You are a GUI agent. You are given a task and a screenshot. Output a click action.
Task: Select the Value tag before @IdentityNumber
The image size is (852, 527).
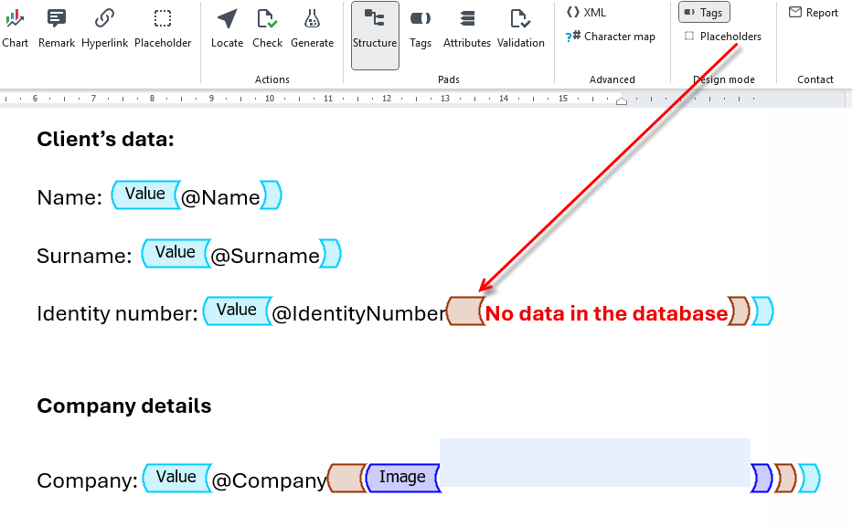point(237,311)
